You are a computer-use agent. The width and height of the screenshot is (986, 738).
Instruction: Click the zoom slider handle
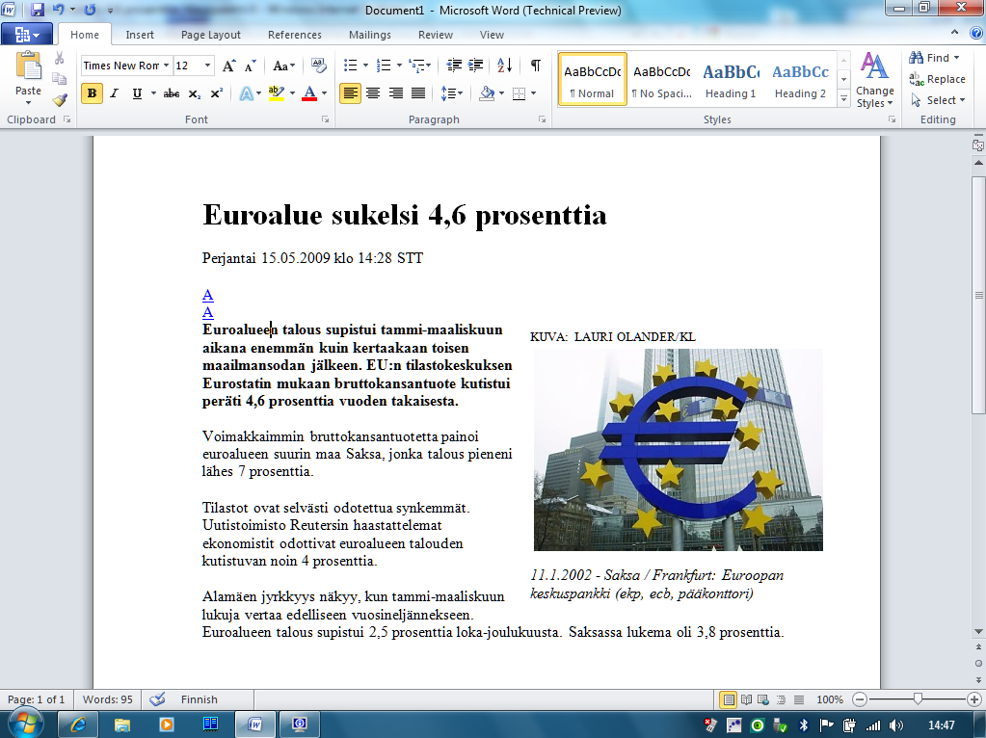tap(918, 699)
